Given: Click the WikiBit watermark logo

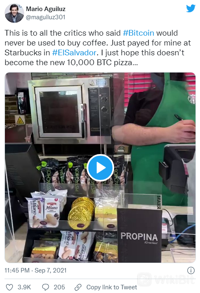Looking at the screenshot, I should click(166, 280).
